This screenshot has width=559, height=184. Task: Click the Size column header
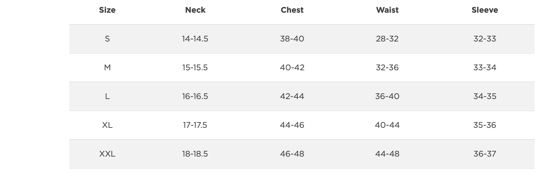point(107,10)
